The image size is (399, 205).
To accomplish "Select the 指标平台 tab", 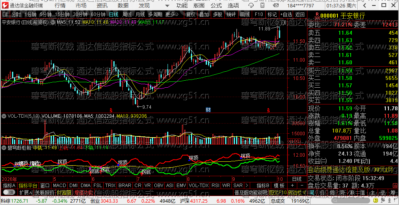I will click(28, 186).
